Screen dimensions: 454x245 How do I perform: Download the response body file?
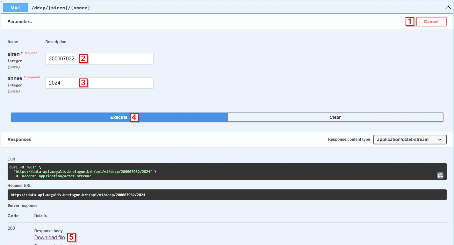50,237
